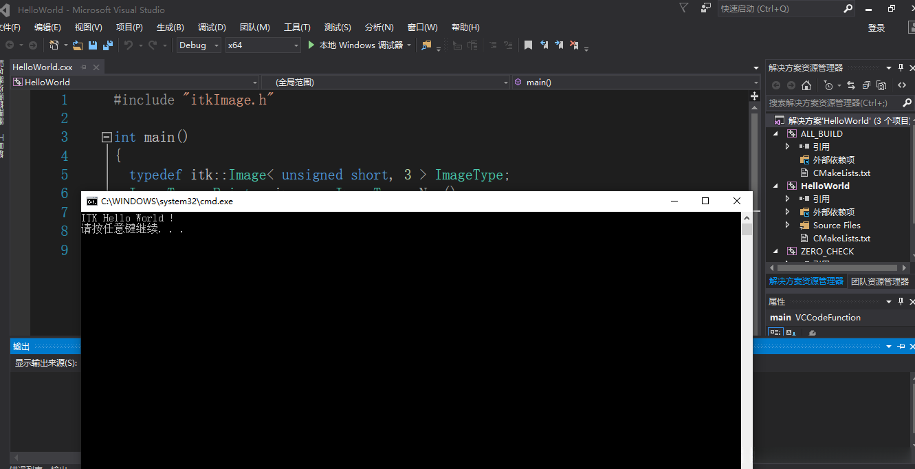Click the feedback icon beside quick launch
Viewport: 915px width, 469px height.
click(x=706, y=8)
